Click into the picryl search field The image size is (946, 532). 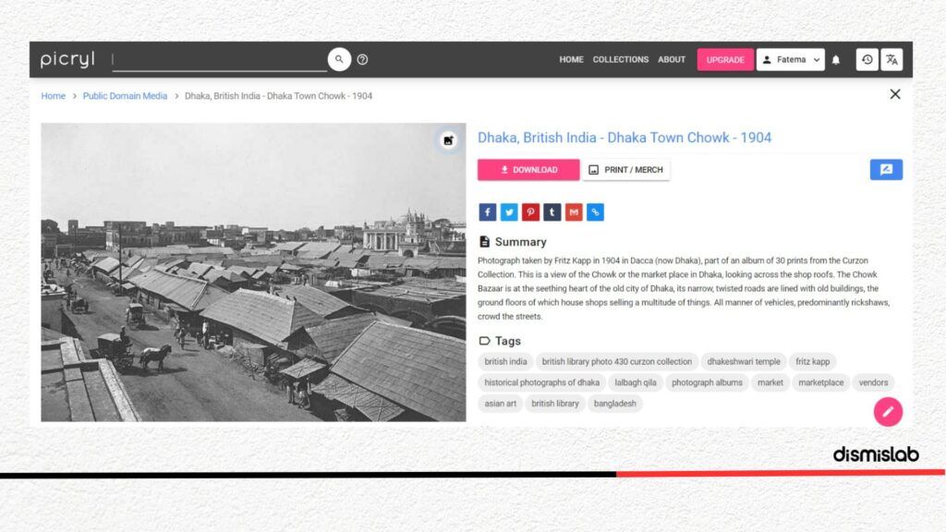220,59
